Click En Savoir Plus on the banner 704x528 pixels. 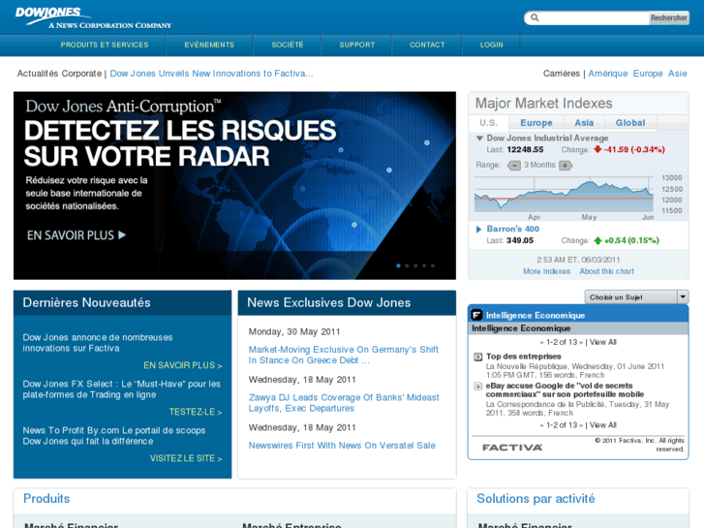[x=71, y=235]
